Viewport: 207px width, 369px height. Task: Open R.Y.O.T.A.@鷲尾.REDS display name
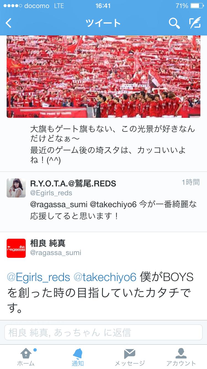(73, 183)
